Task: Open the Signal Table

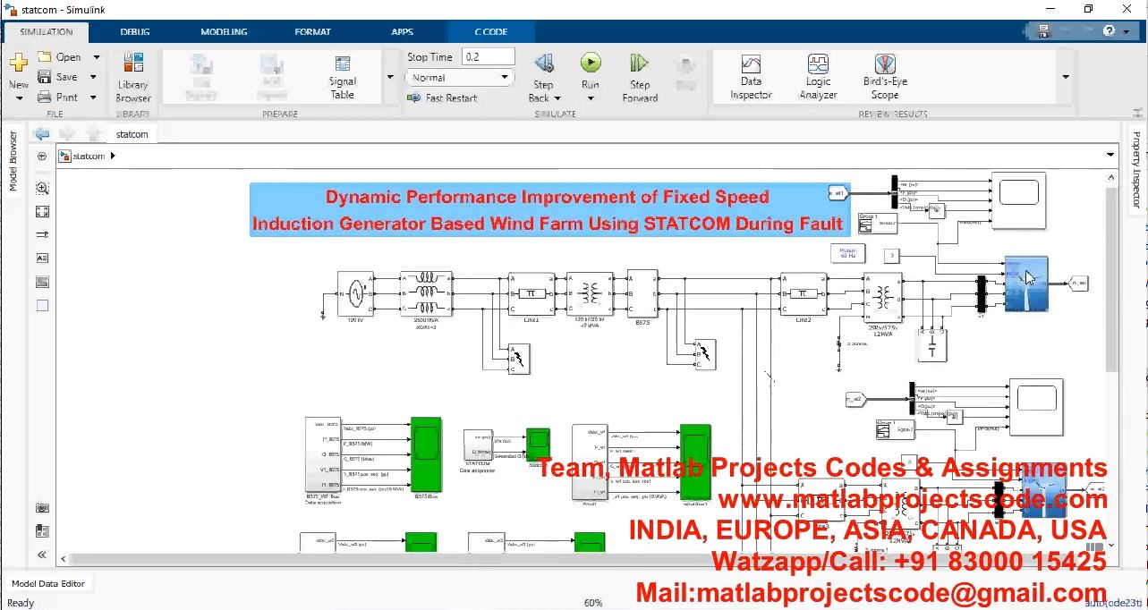Action: [x=342, y=77]
